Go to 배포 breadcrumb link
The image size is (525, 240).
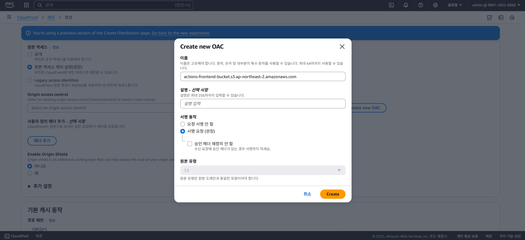[x=51, y=17]
